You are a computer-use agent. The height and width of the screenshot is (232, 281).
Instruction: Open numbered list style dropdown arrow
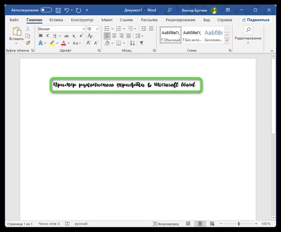pyautogui.click(x=124, y=29)
